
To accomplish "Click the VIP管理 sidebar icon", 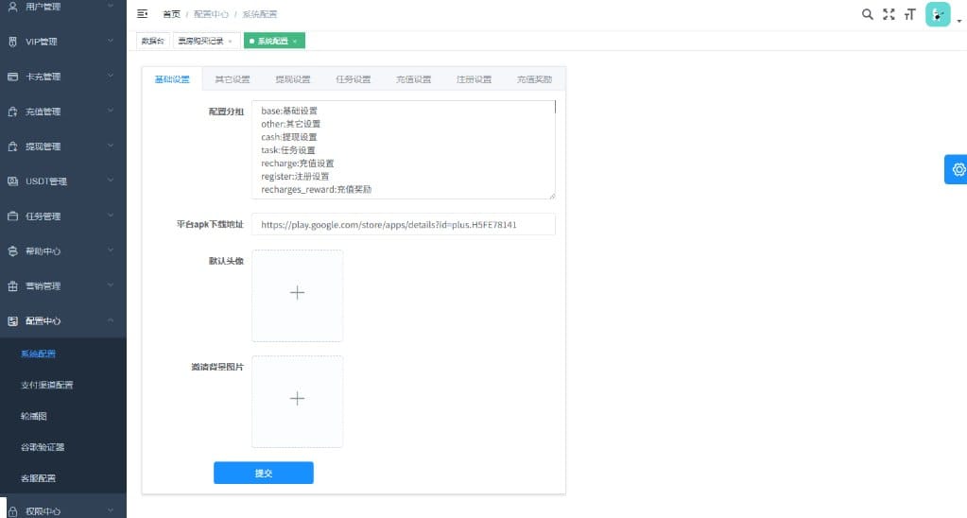I will pyautogui.click(x=12, y=42).
